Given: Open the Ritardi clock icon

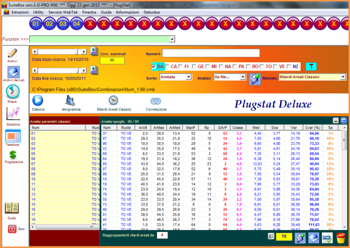Looking at the screenshot, I should (x=13, y=91).
